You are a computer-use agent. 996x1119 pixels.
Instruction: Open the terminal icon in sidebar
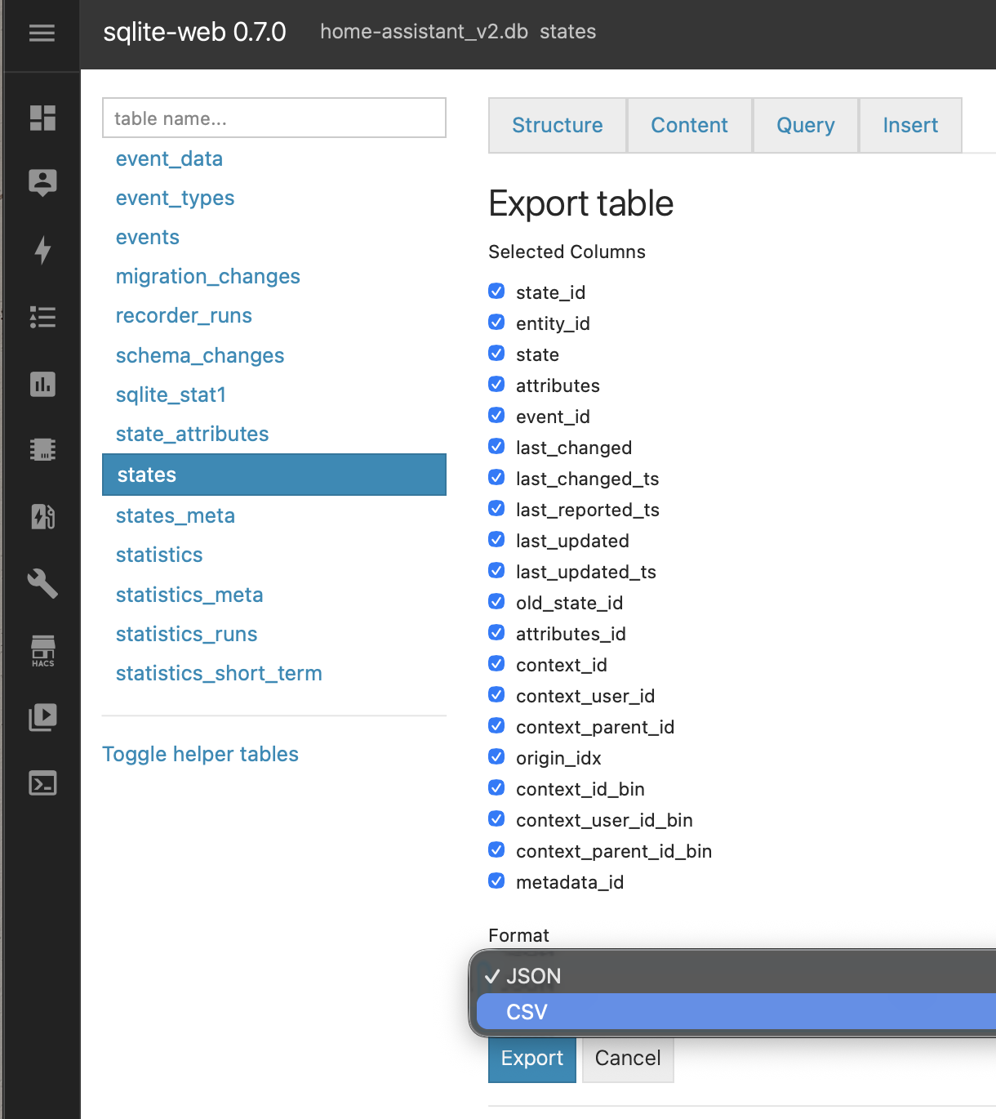(x=42, y=783)
